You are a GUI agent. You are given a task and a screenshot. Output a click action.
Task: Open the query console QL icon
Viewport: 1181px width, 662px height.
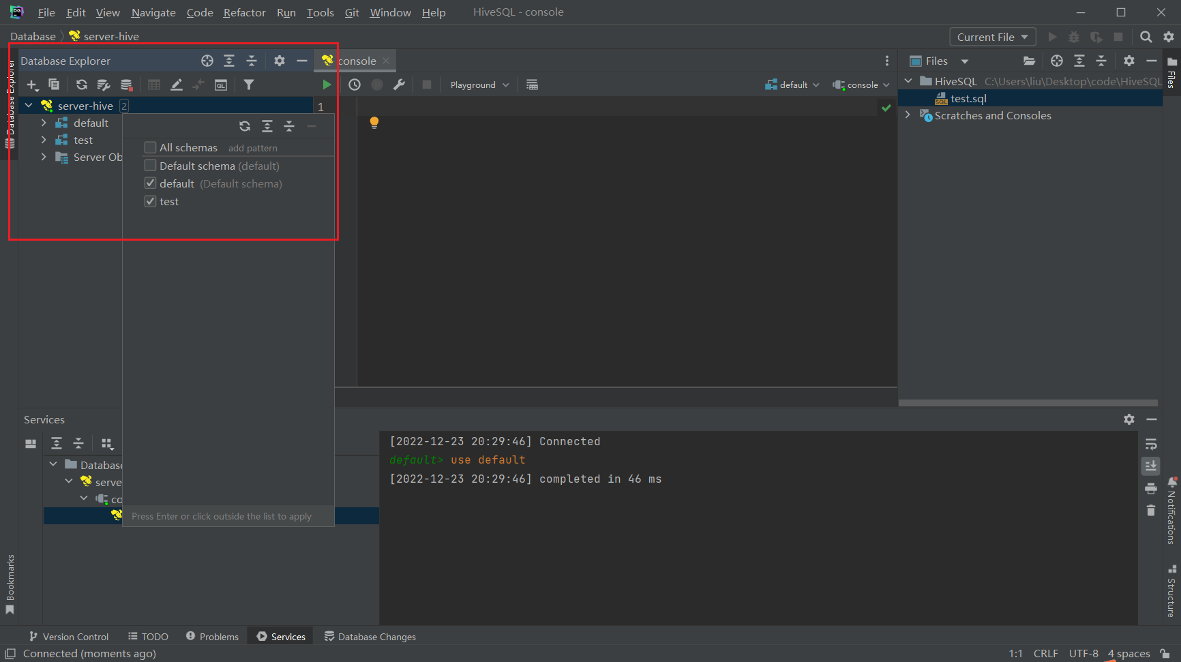click(221, 85)
